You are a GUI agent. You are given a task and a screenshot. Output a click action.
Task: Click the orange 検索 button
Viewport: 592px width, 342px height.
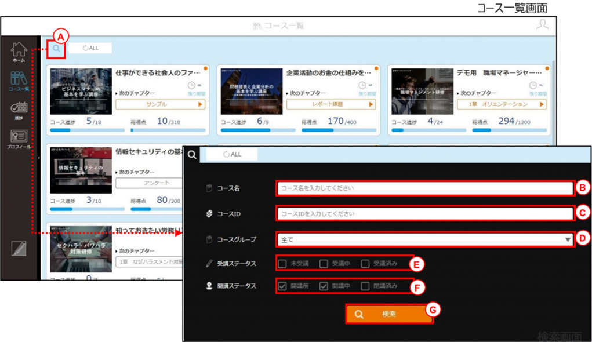coord(389,314)
